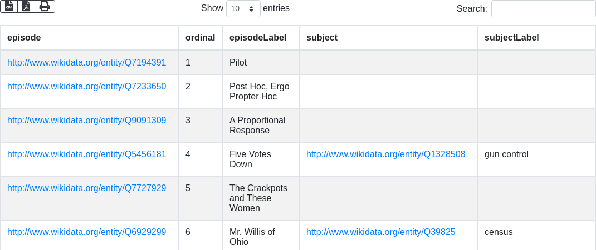
Task: Open the Q5456181 Five Votes Down link
Action: point(86,154)
